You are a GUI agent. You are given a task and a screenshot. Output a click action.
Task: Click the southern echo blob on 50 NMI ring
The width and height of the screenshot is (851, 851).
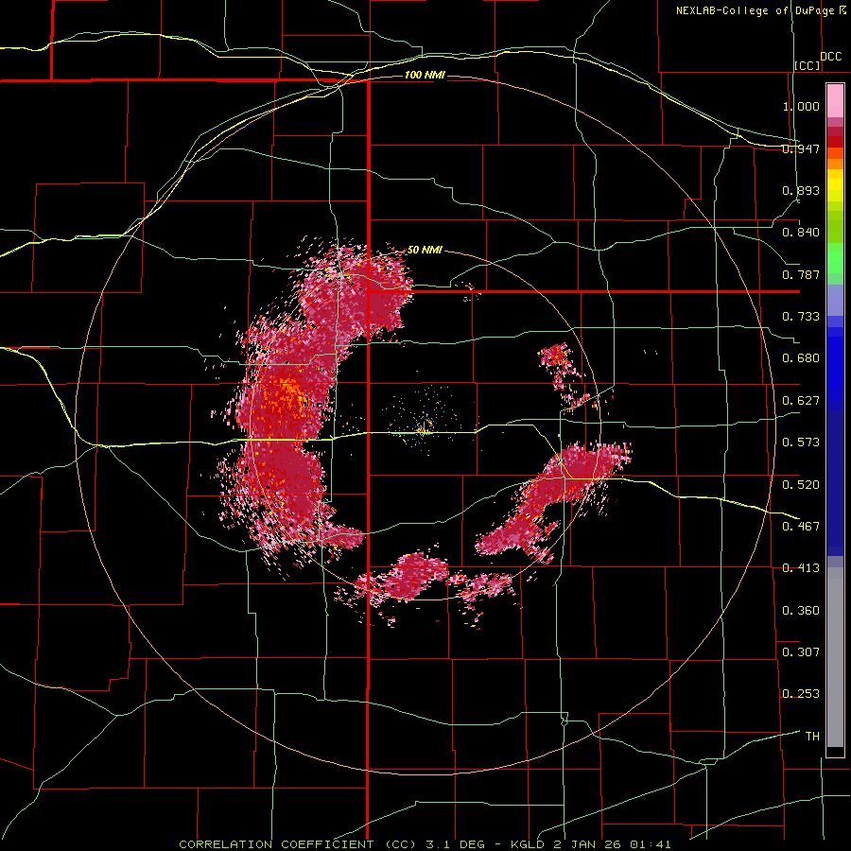click(x=415, y=578)
